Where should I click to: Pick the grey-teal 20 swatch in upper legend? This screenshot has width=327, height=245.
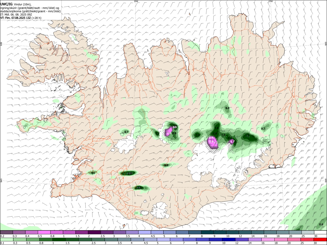[295, 232]
